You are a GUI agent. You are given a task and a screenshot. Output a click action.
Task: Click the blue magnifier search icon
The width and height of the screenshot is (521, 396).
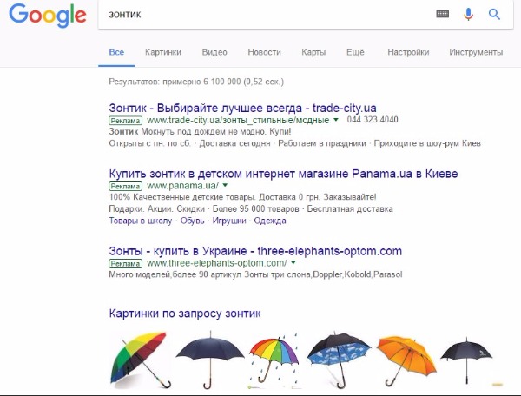pyautogui.click(x=494, y=14)
